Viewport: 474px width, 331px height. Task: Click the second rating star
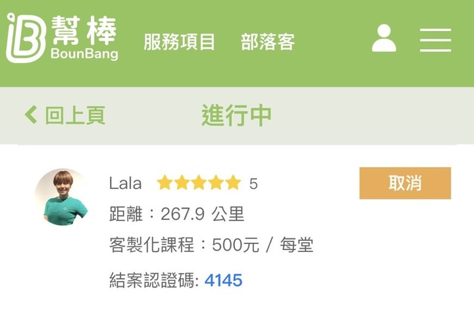[x=182, y=182]
